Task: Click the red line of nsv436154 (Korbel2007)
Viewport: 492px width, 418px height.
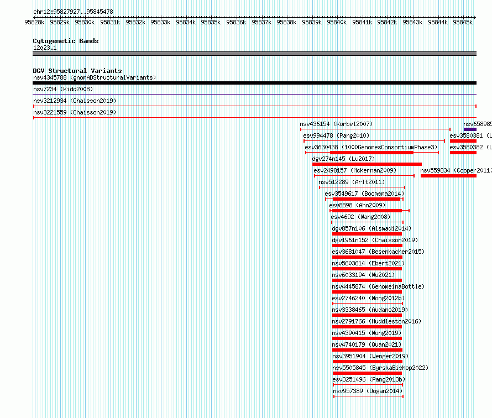Action: click(375, 129)
